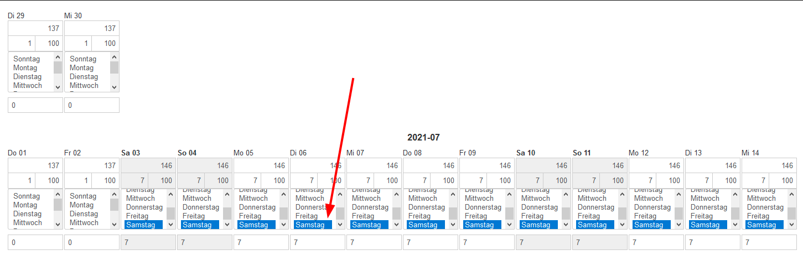Click scroll-down arrow of Di 29 weekday list
This screenshot has height=255, width=803.
[58, 87]
